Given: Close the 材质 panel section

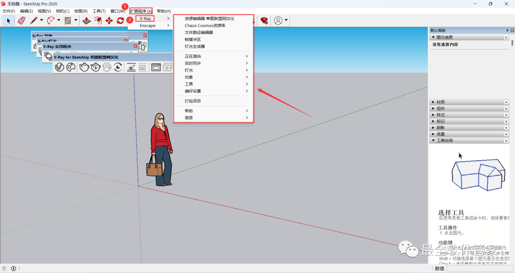Looking at the screenshot, I should pyautogui.click(x=506, y=102).
